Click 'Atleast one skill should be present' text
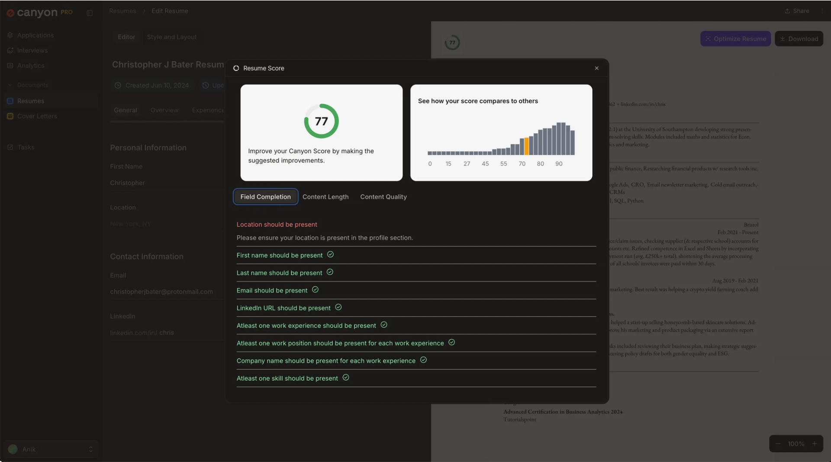Screen dimensions: 831x462 [287, 378]
